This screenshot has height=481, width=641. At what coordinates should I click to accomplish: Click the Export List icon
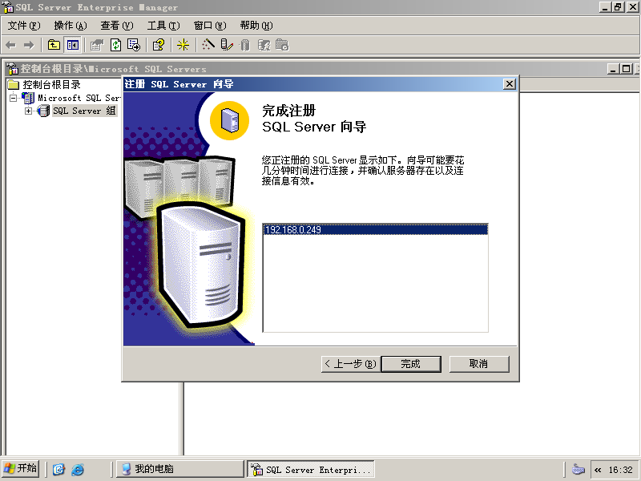[134, 45]
